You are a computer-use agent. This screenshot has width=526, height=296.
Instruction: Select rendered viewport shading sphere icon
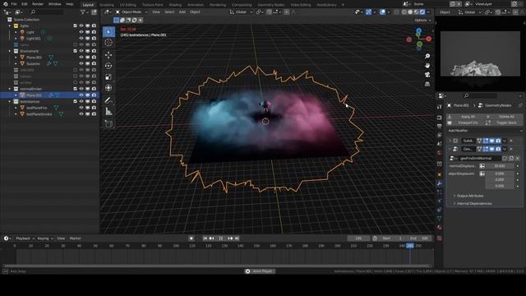coord(422,12)
